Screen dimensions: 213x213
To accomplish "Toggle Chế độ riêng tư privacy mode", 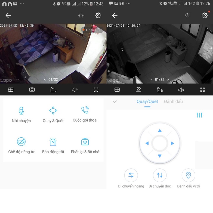I will [x=21, y=142].
